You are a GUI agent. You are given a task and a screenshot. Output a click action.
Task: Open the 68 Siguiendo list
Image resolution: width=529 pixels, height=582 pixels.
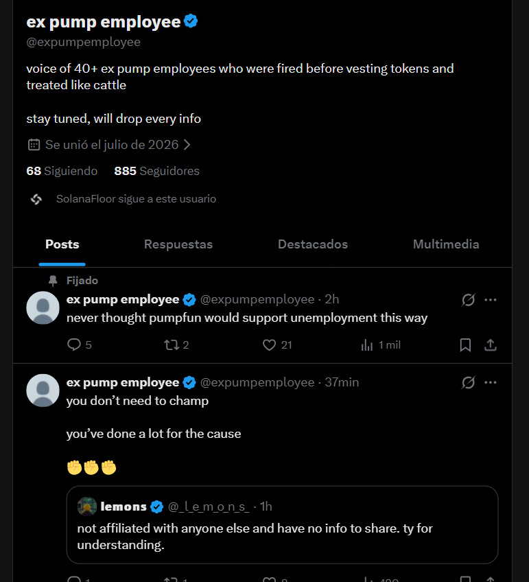62,171
